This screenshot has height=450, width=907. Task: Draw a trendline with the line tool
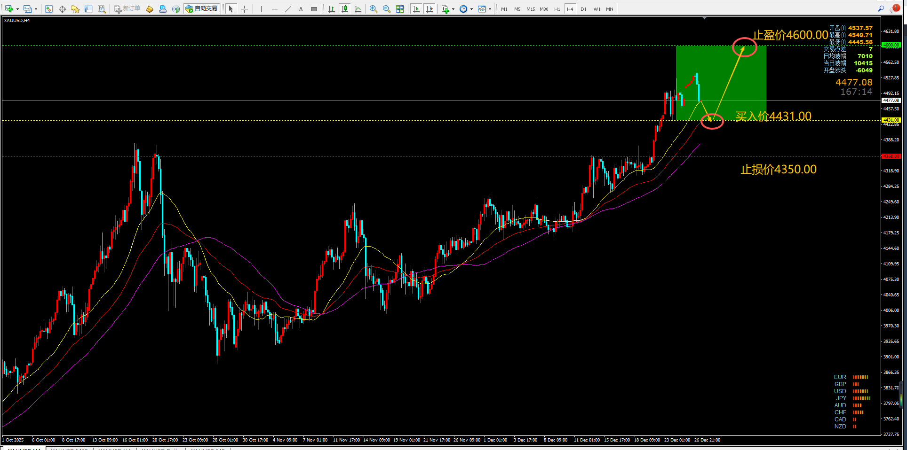pyautogui.click(x=288, y=9)
